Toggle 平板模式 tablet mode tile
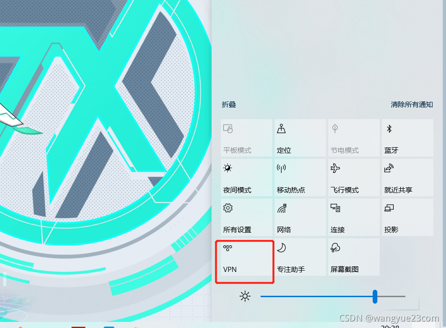The image size is (446, 328). (x=246, y=138)
